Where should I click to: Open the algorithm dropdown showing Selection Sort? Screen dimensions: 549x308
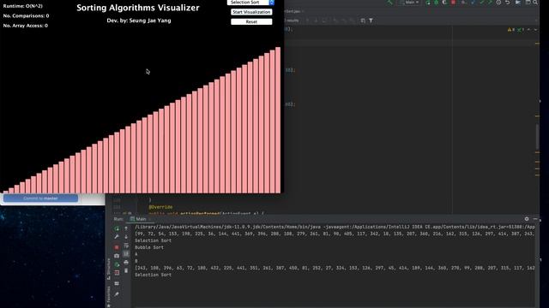click(250, 2)
